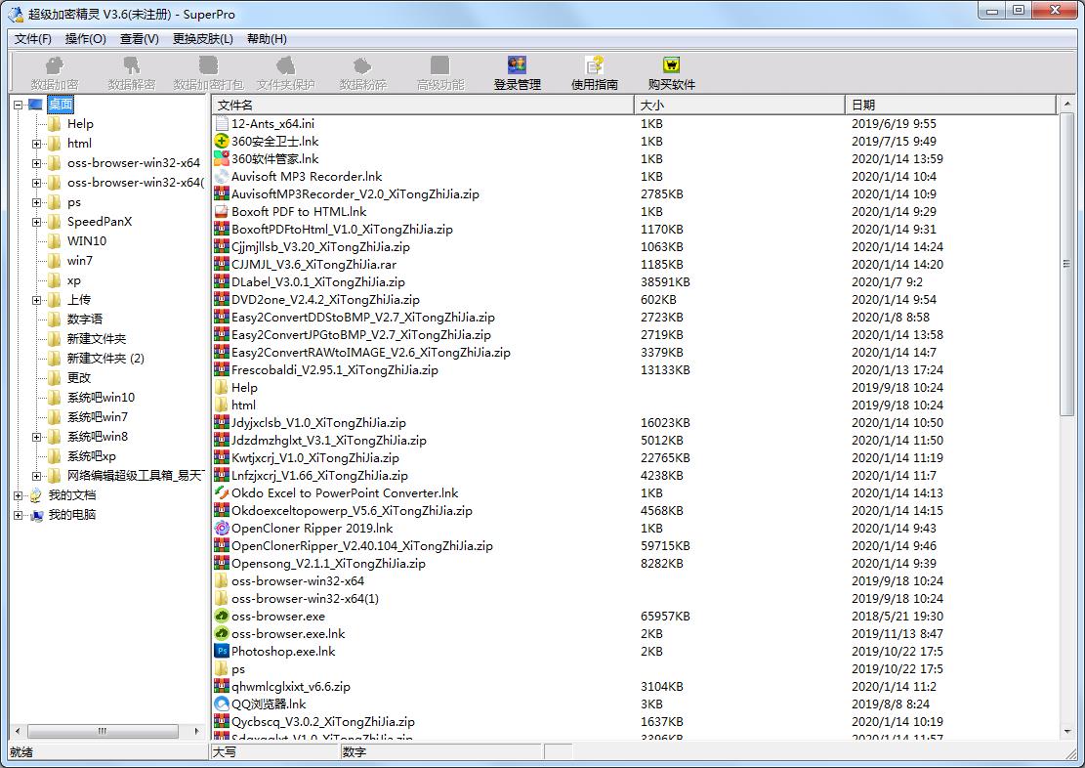This screenshot has width=1085, height=768.
Task: Open the 帮助(H) menu
Action: pyautogui.click(x=267, y=39)
